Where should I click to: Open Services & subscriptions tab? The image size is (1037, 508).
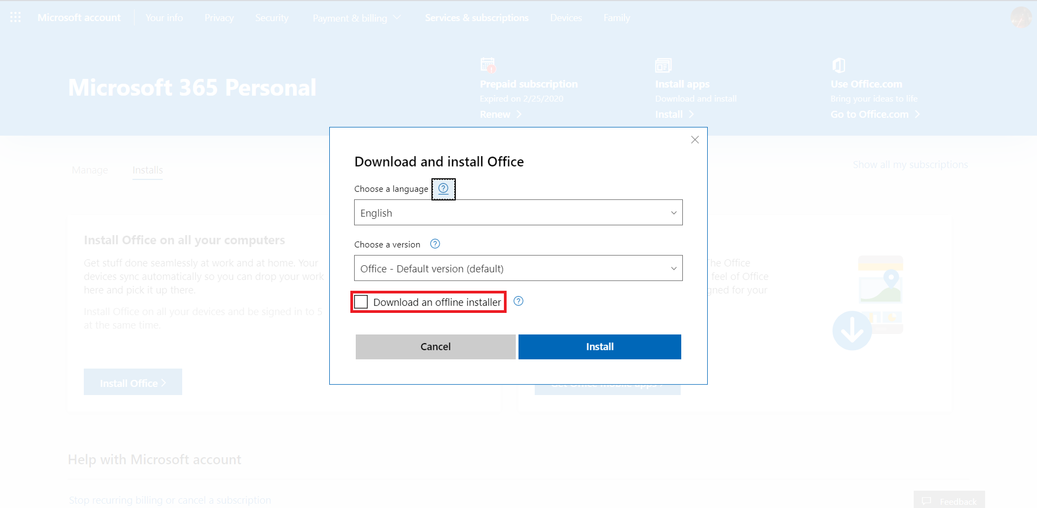coord(477,18)
